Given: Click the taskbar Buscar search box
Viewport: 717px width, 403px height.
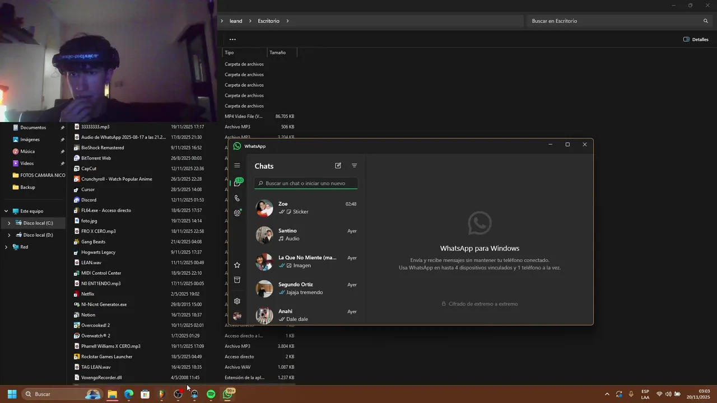Looking at the screenshot, I should click(62, 394).
